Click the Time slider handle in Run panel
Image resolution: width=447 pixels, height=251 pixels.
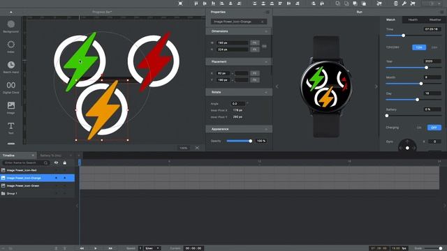404,36
